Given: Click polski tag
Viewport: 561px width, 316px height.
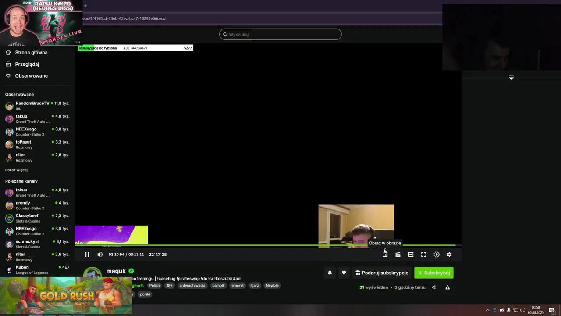Looking at the screenshot, I should point(145,294).
